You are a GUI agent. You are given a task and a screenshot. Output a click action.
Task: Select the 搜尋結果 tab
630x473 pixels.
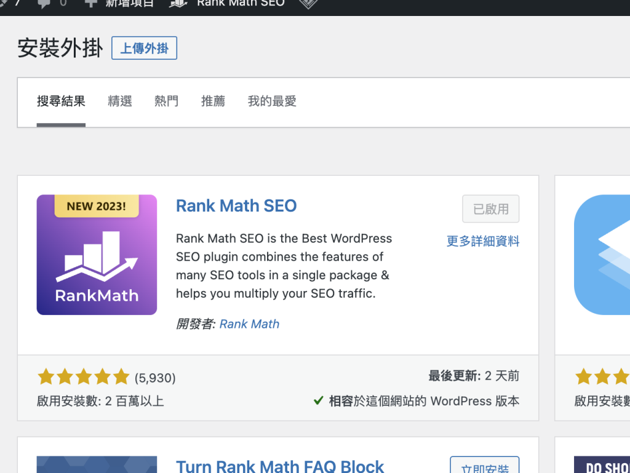click(x=61, y=101)
